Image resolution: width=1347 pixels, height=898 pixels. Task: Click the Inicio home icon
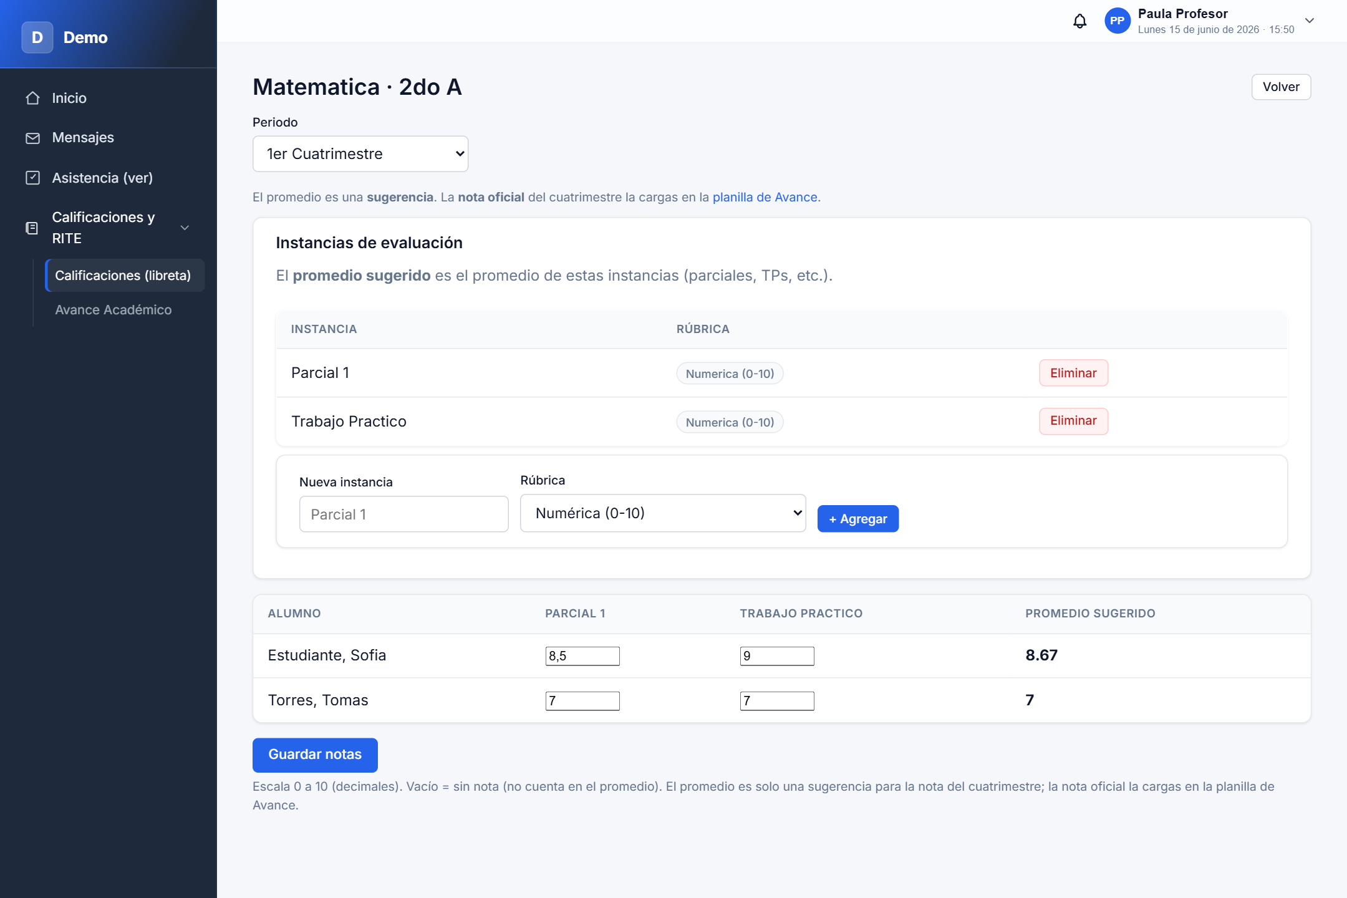click(x=33, y=98)
